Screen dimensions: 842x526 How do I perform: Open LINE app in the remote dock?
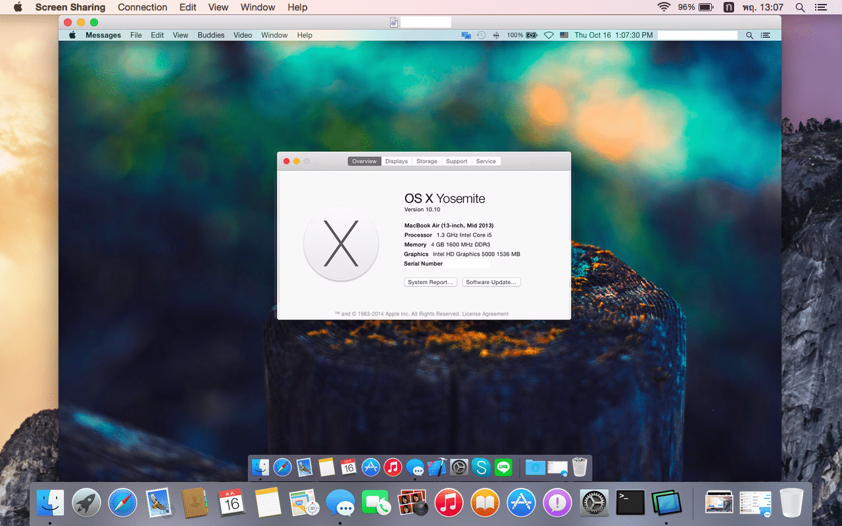[503, 467]
